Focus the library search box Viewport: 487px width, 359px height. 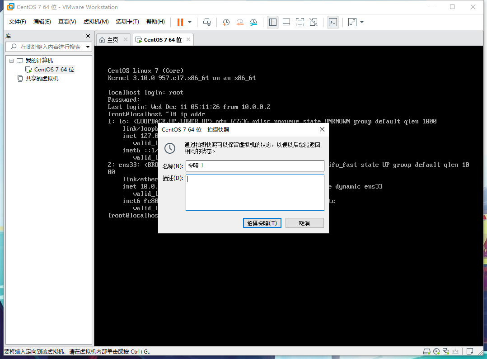48,47
